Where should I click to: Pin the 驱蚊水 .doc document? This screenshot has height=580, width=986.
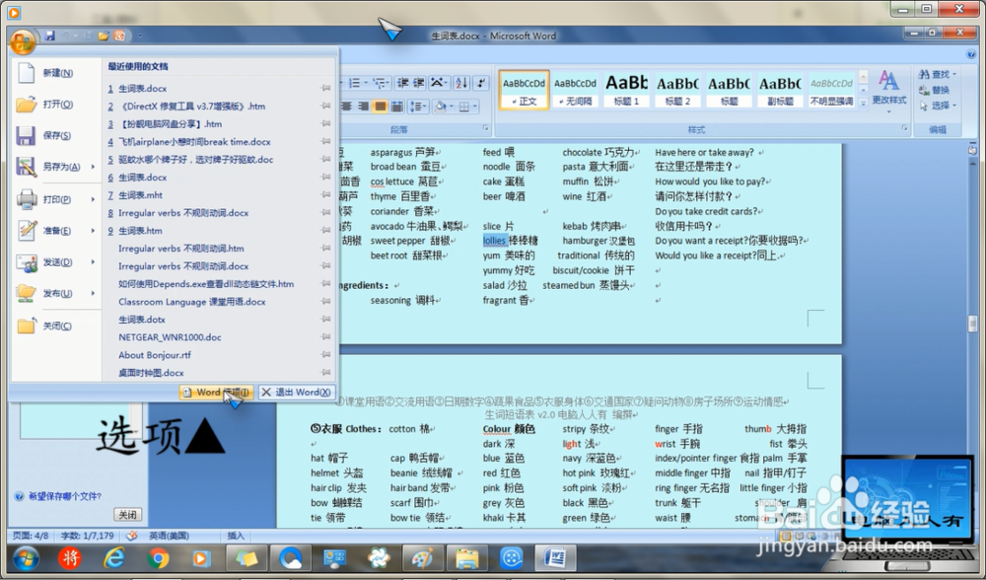pos(325,160)
